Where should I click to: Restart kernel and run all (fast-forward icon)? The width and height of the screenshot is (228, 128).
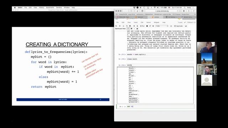pos(153,26)
